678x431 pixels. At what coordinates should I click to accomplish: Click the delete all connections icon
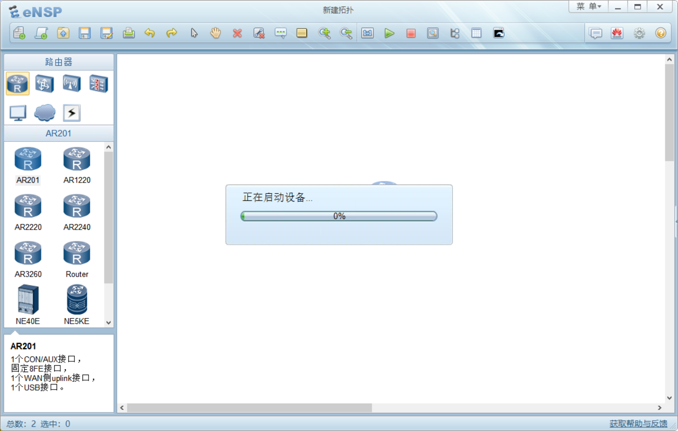tap(259, 33)
